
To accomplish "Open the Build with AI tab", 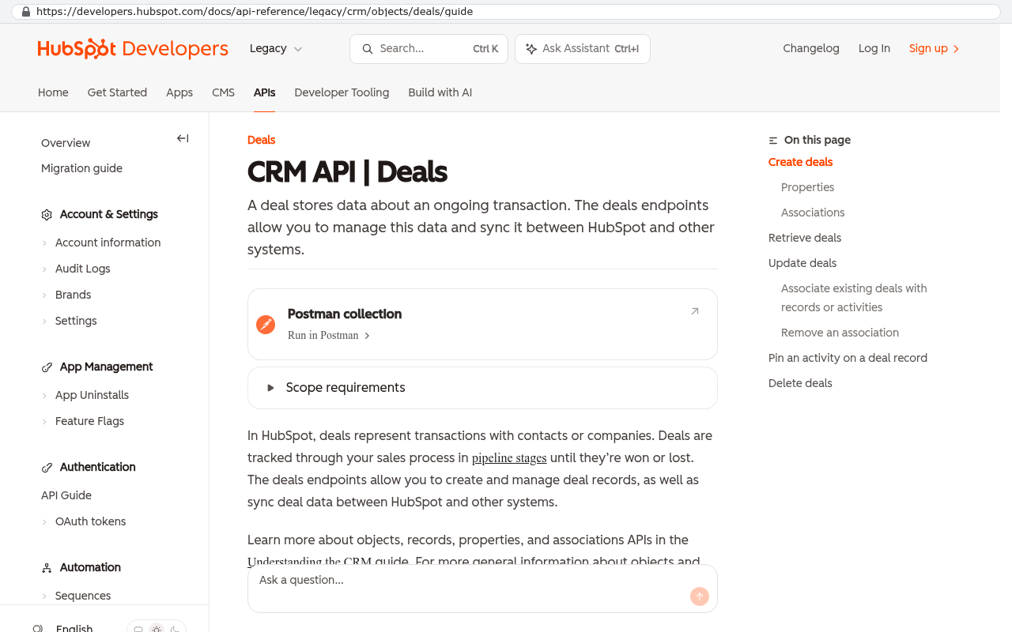I will (440, 92).
